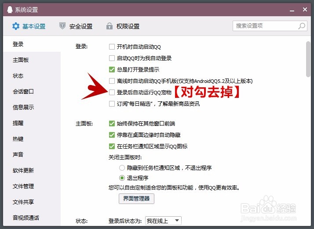Toggle 离线时自动启动QQ手机版 checkbox
Screen dimensions: 314x229
click(x=112, y=81)
